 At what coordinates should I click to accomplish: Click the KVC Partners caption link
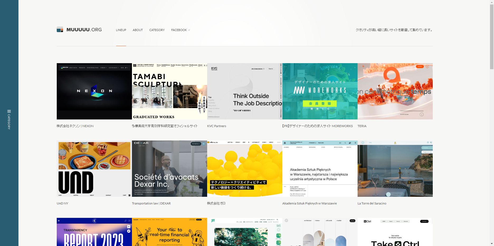(217, 126)
